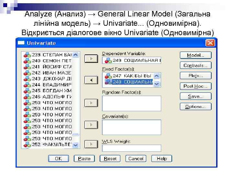Click Fixed Factor list scroll down arrow
Image resolution: width=233 pixels, height=174 pixels.
click(x=157, y=84)
